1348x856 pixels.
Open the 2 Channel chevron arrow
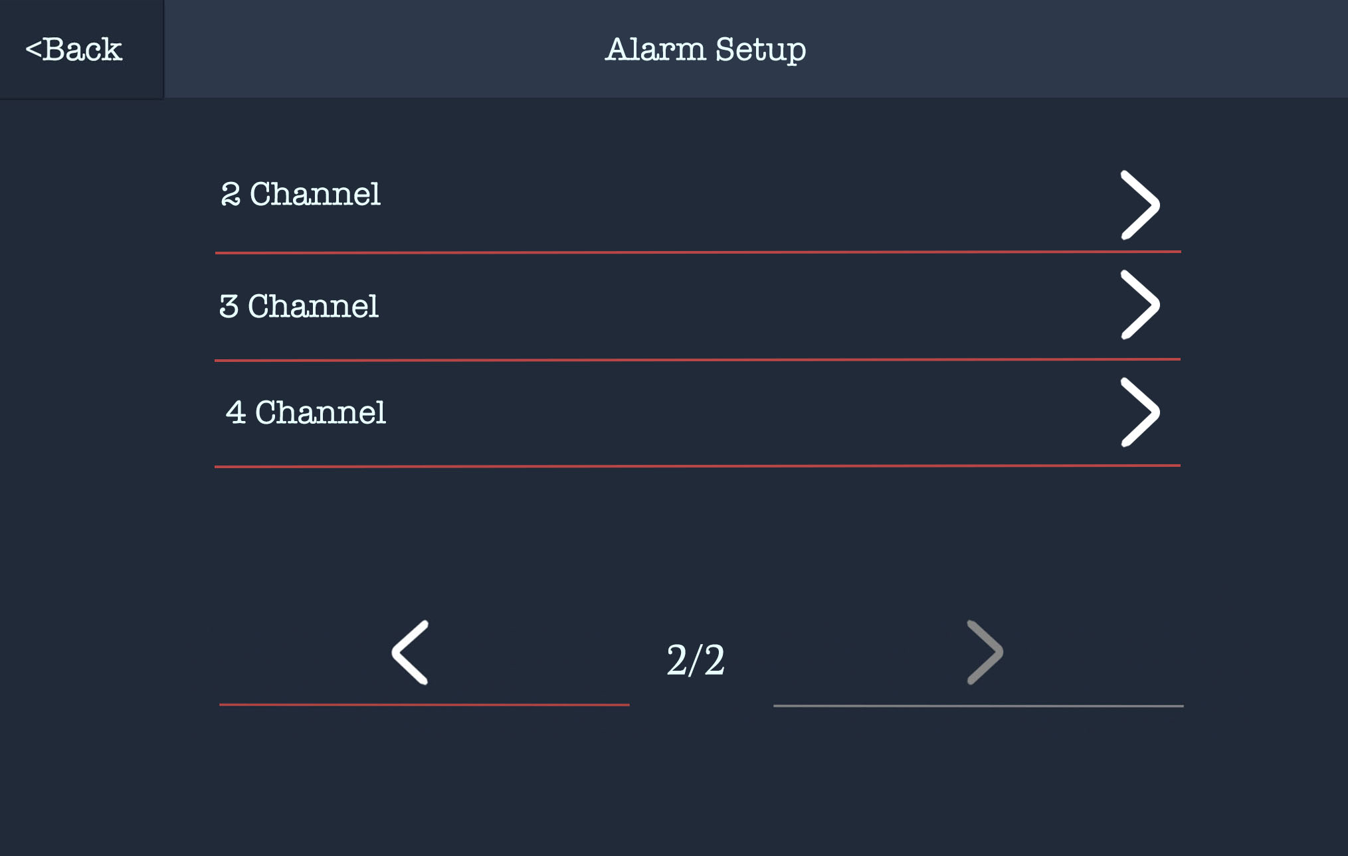click(1140, 205)
